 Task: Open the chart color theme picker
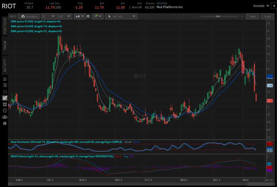(97, 16)
